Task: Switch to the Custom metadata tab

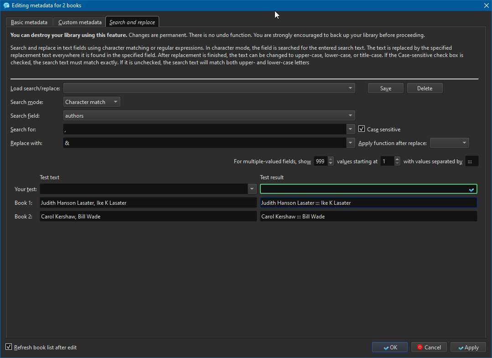Action: [x=80, y=22]
